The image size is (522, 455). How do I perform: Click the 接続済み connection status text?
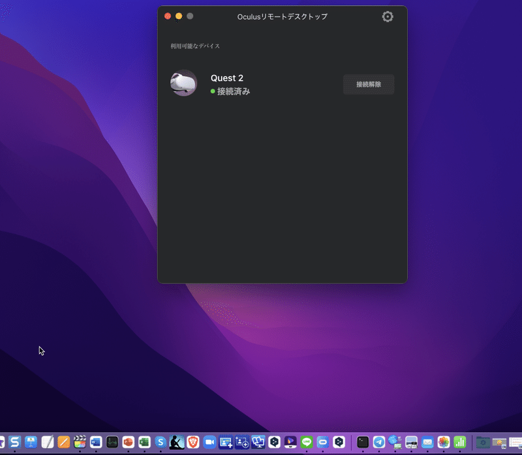click(x=234, y=91)
